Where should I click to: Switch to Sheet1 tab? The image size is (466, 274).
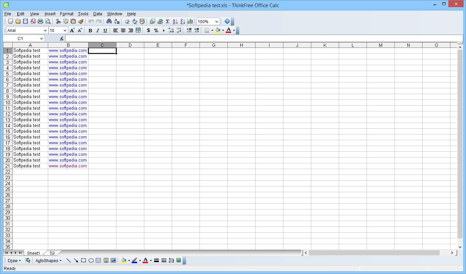[33, 253]
